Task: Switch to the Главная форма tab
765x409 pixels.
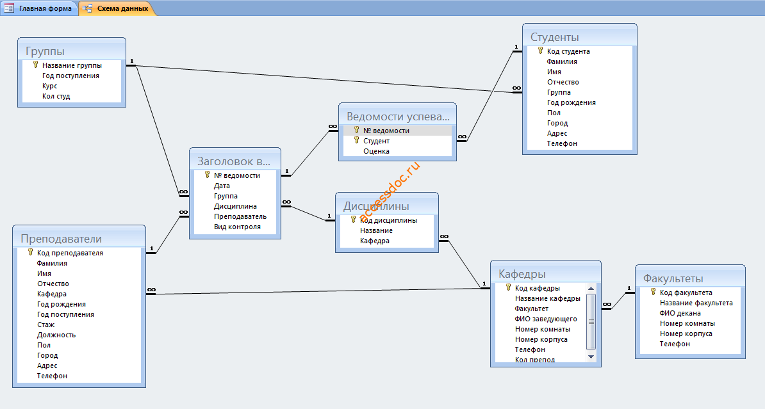Action: point(39,8)
